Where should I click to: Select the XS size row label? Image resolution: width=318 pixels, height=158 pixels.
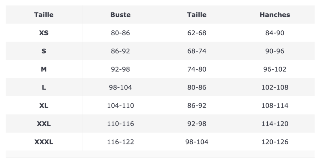(x=44, y=33)
